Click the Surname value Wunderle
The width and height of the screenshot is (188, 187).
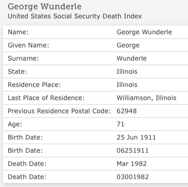132,59
